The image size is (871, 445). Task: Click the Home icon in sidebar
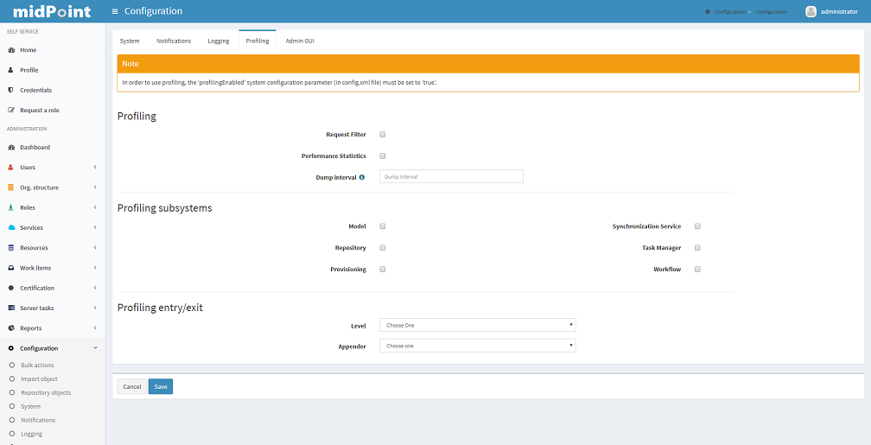tap(11, 50)
